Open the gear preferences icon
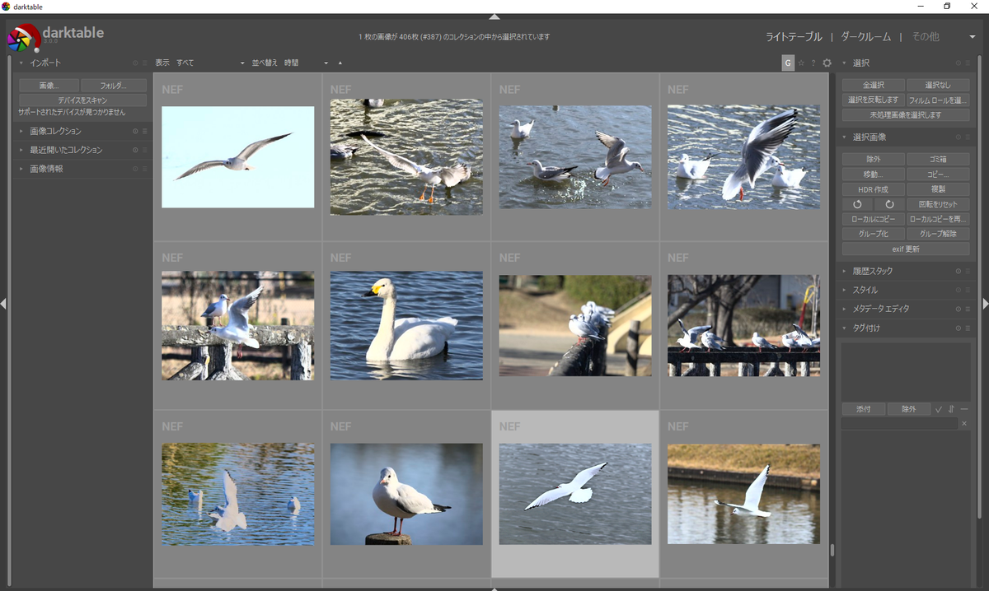989x591 pixels. 827,63
